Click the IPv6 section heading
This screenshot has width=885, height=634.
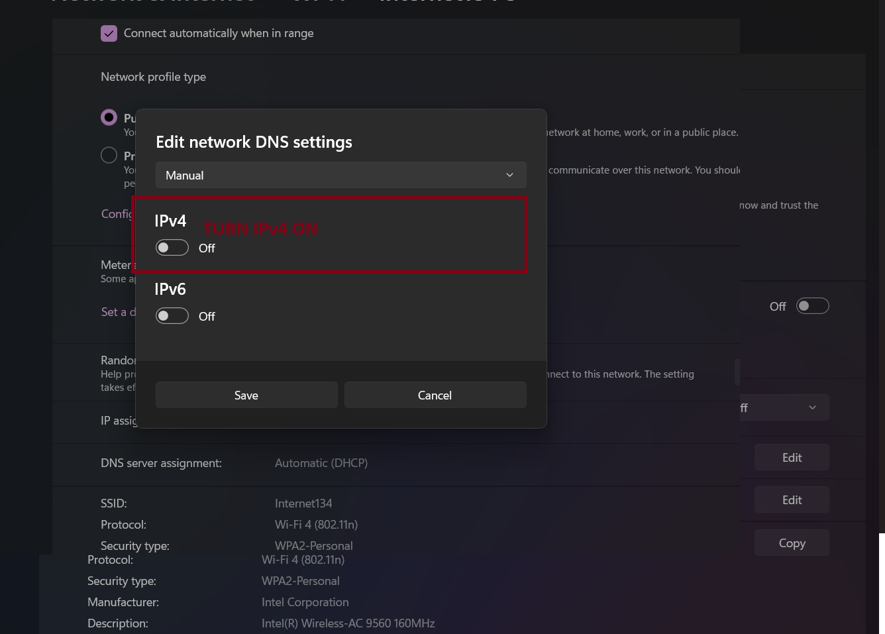click(x=170, y=289)
